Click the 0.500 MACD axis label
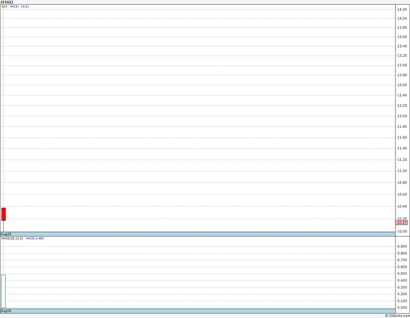Image resolution: width=410 pixels, height=318 pixels. click(x=402, y=273)
